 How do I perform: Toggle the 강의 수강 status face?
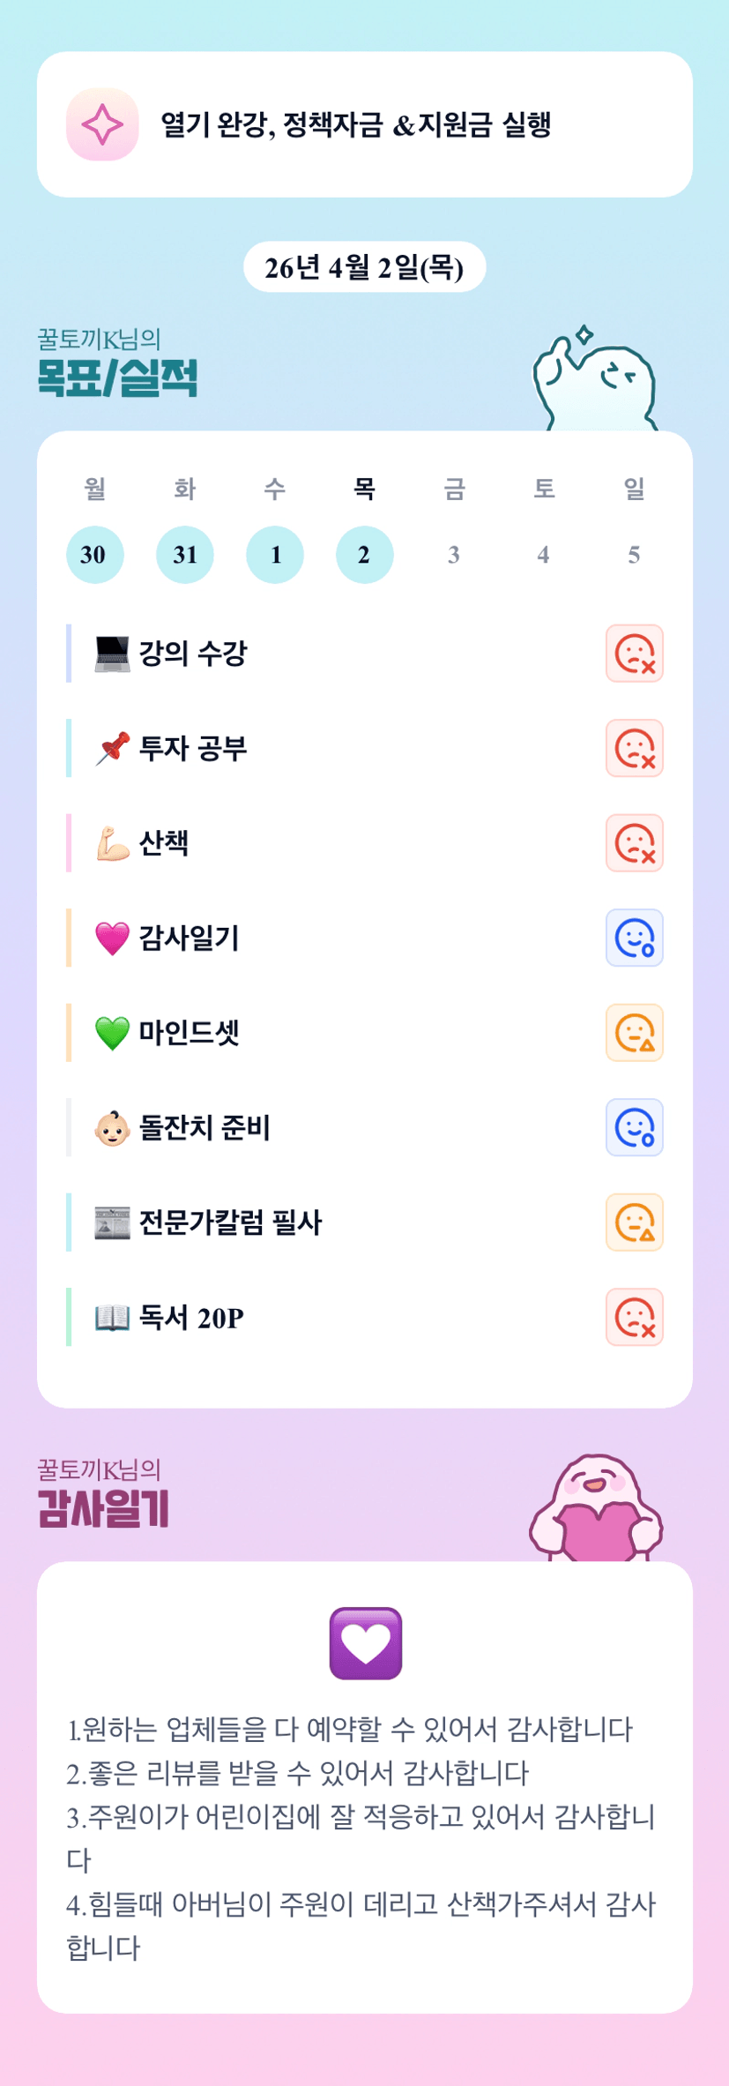pyautogui.click(x=634, y=654)
